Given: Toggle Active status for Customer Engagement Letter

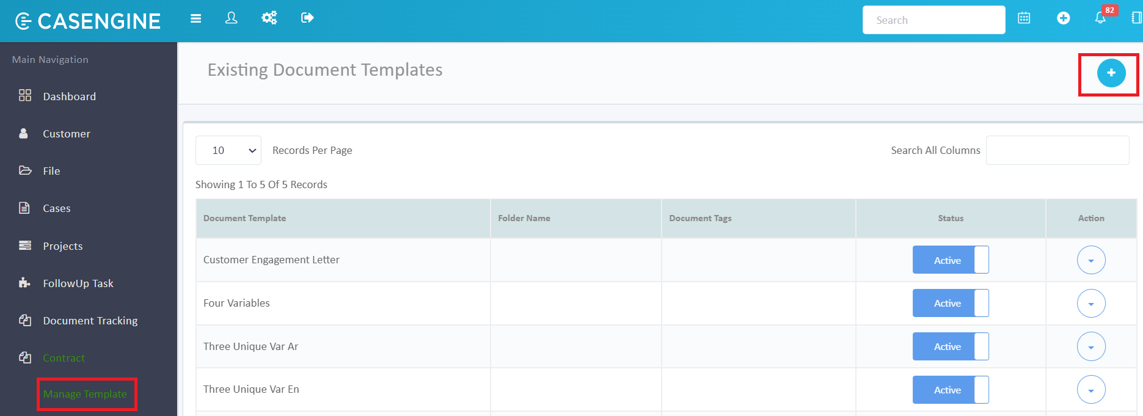Looking at the screenshot, I should point(950,260).
